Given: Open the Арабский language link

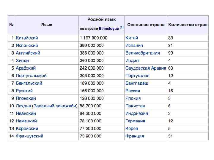Looking at the screenshot, I should pyautogui.click(x=26, y=68).
